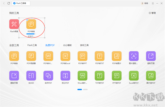
Task: Select the 免费PDF tab
Action: point(50,45)
